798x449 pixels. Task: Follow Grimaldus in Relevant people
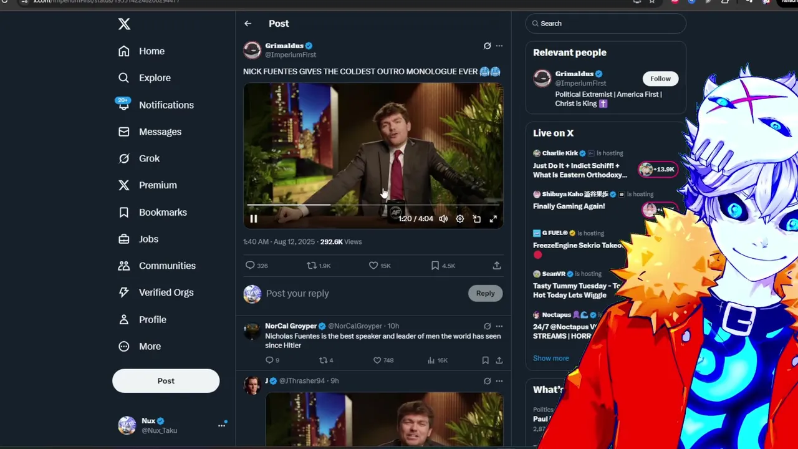[660, 79]
